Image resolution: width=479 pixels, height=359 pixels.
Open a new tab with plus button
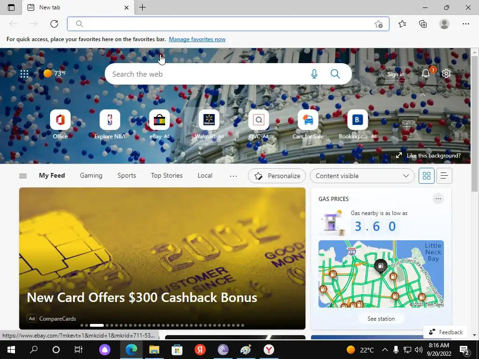tap(142, 7)
